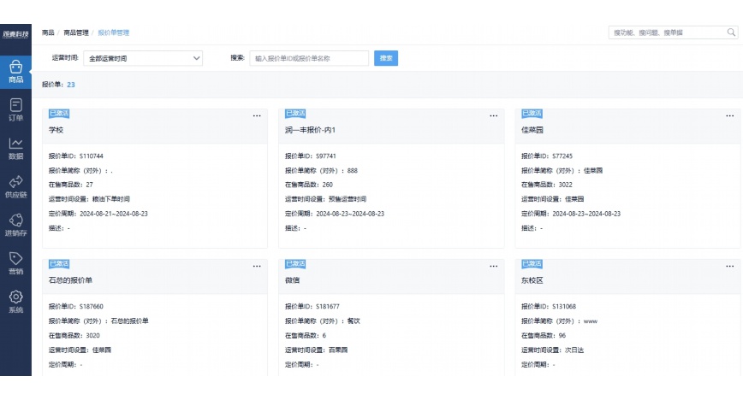Focus the global search box at top right
This screenshot has width=743, height=400.
click(x=673, y=32)
